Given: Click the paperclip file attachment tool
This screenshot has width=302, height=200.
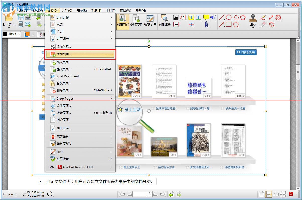Looking at the screenshot, I should tap(206, 25).
